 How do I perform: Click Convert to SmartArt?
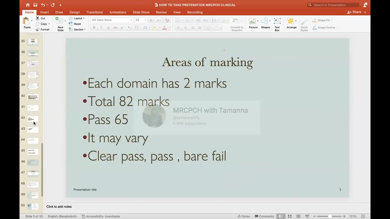click(236, 24)
